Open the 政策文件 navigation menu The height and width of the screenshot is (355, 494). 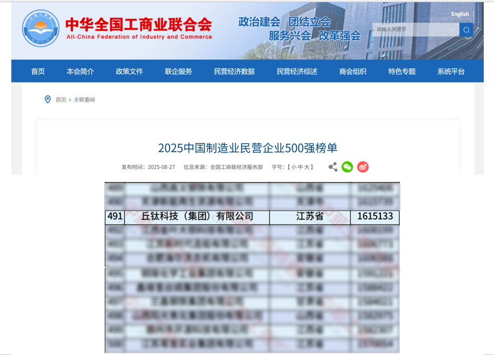tap(129, 71)
